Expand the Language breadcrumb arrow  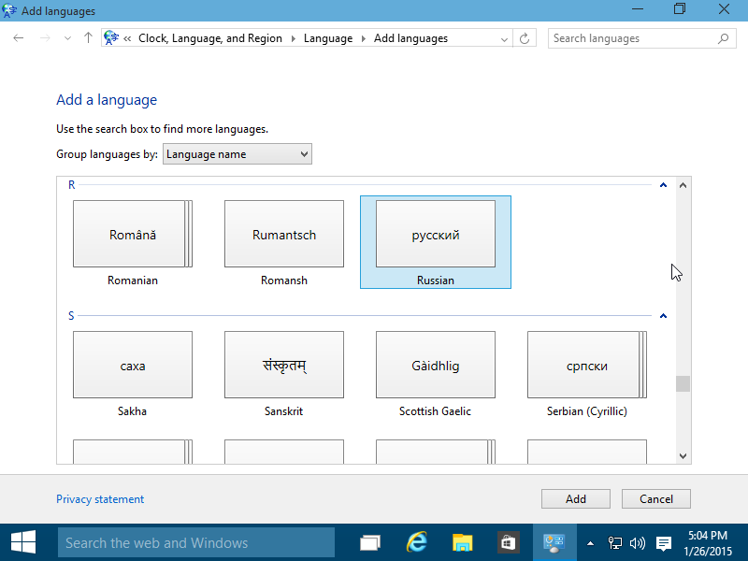[364, 38]
